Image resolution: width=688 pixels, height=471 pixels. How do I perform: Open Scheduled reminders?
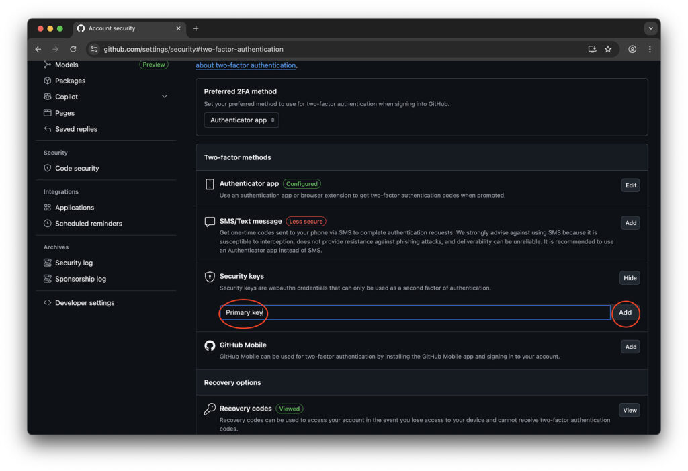pos(89,224)
